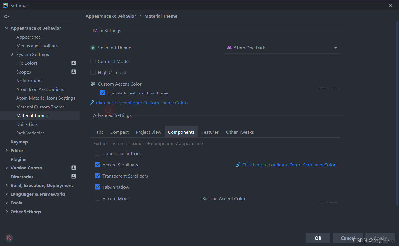Expand the Version Control section
This screenshot has width=399, height=246.
point(6,168)
